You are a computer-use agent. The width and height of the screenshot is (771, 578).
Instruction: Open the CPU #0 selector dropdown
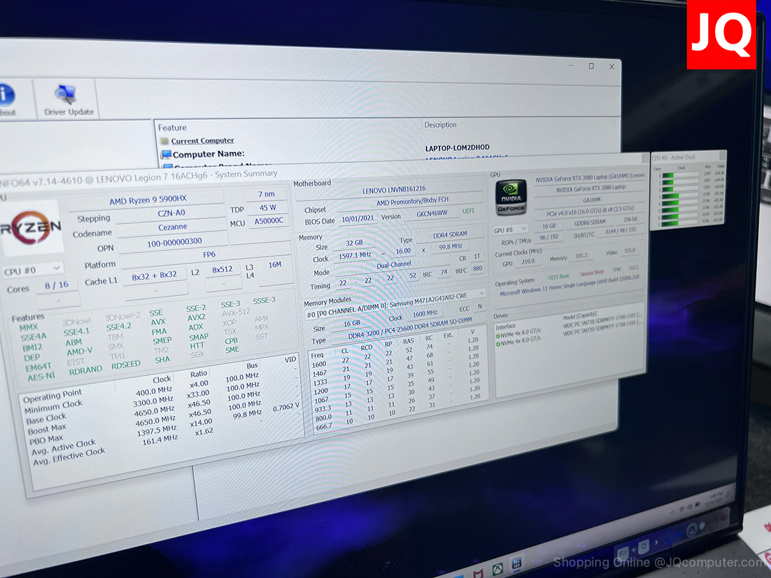(x=32, y=270)
